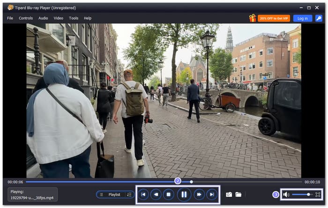Click the 20% OFF to Get VIP button
328x208 pixels.
[274, 18]
